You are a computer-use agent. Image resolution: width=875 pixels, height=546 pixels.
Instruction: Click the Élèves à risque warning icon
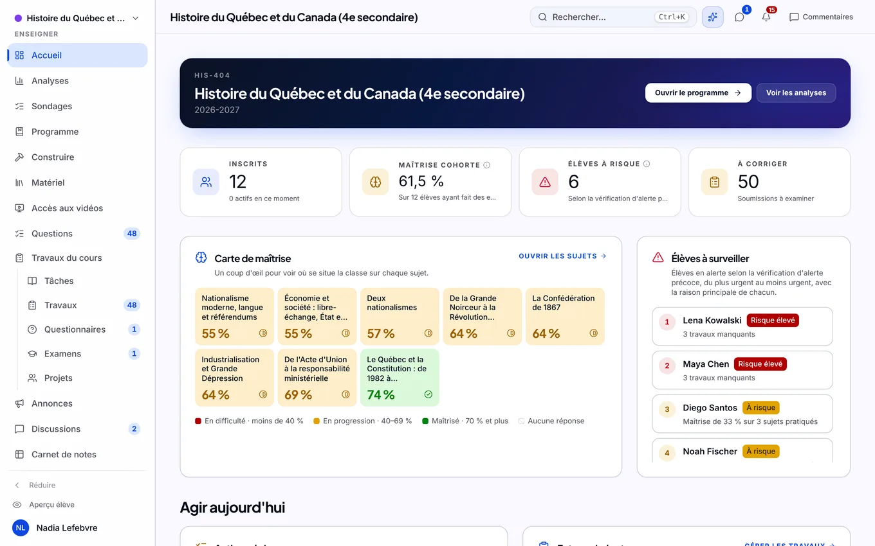pyautogui.click(x=545, y=182)
